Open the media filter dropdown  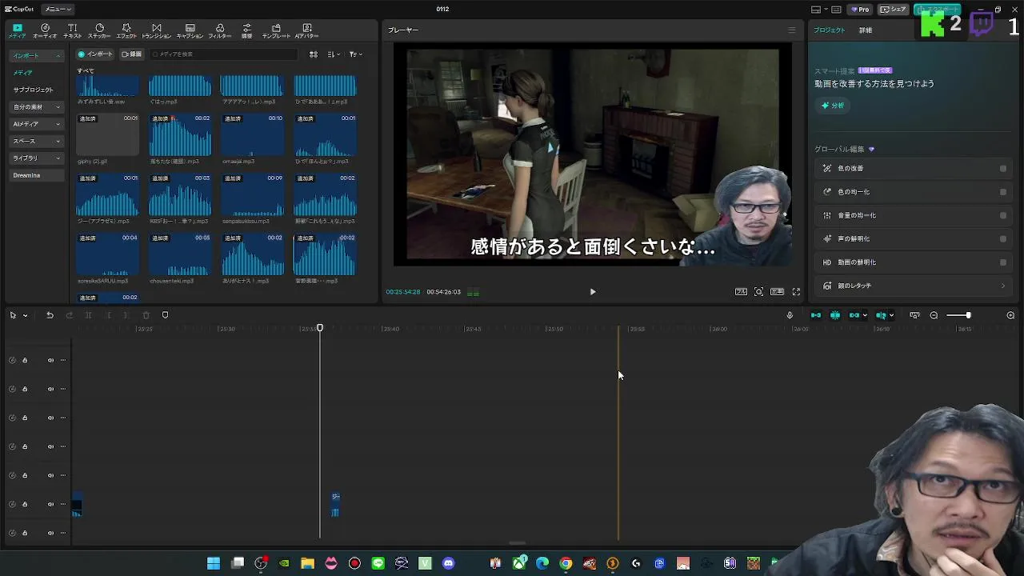point(355,54)
